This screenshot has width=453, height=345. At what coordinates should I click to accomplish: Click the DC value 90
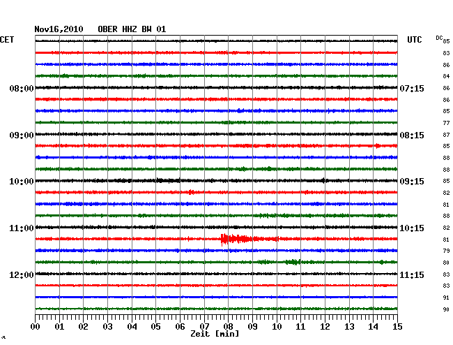pos(446,309)
